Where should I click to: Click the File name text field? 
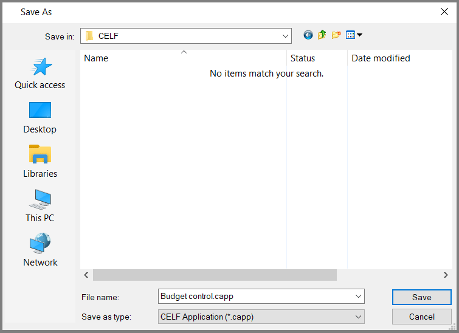[255, 297]
